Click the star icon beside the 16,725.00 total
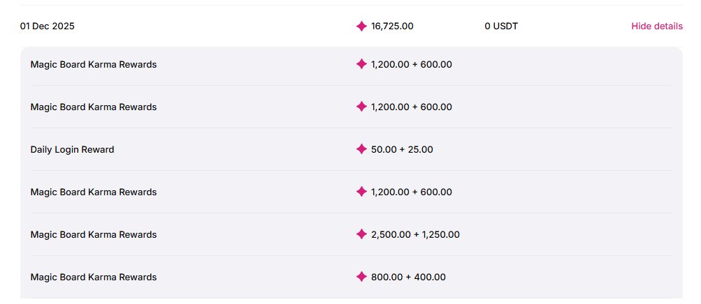701x304 pixels. tap(361, 26)
